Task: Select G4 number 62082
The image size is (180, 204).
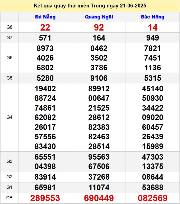Action: click(45, 118)
